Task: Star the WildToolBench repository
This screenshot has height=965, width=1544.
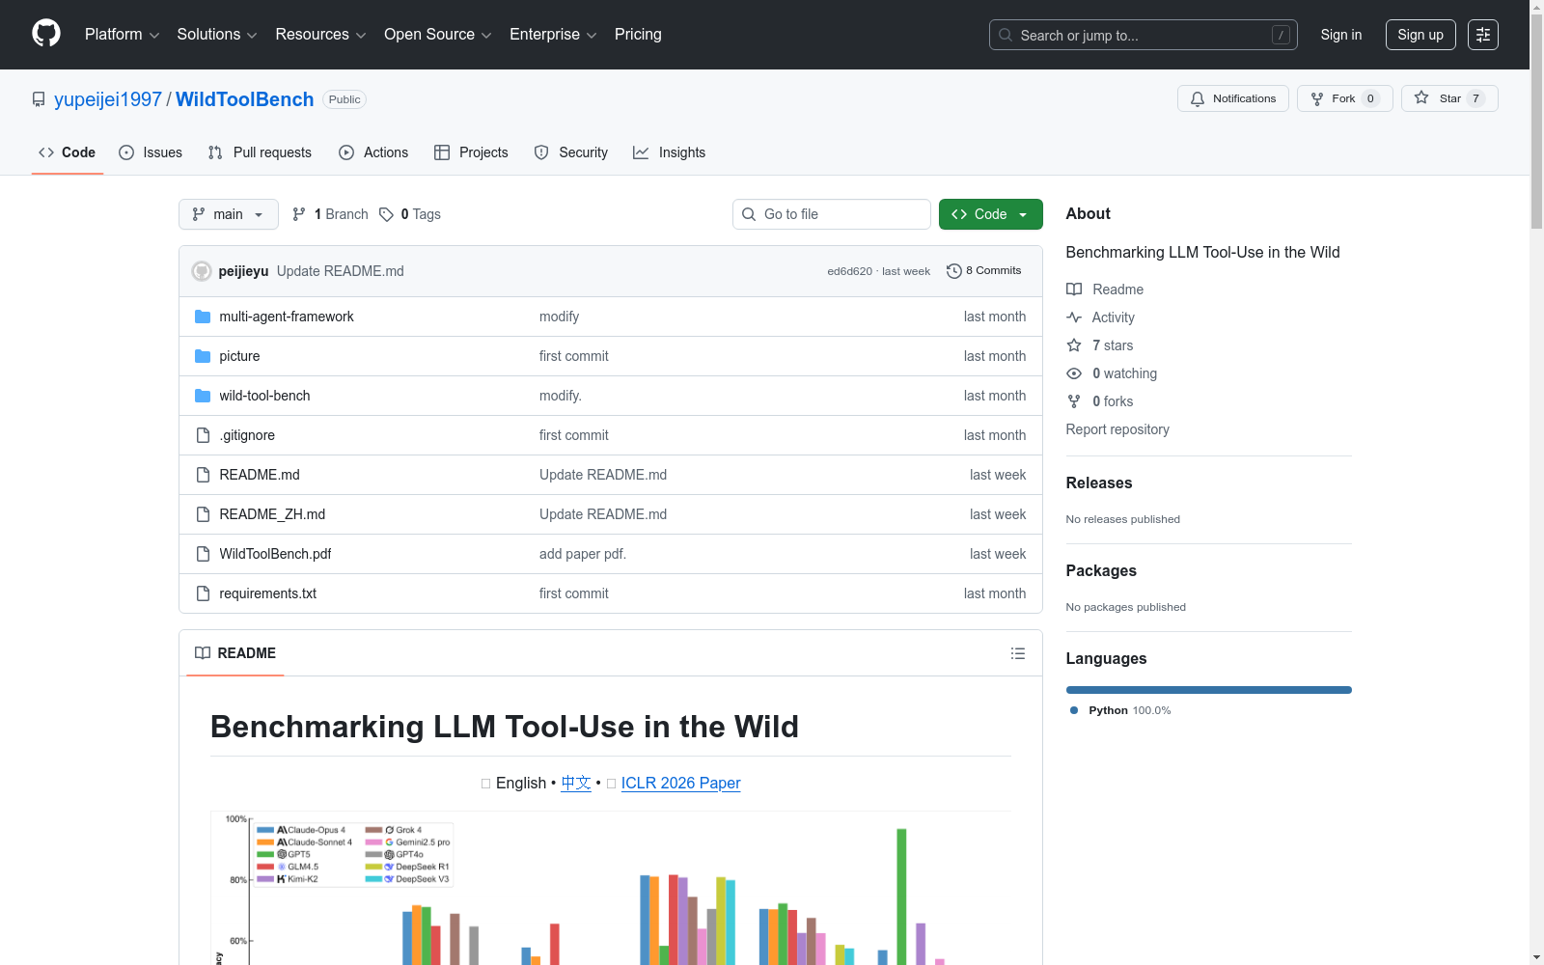Action: pyautogui.click(x=1449, y=98)
